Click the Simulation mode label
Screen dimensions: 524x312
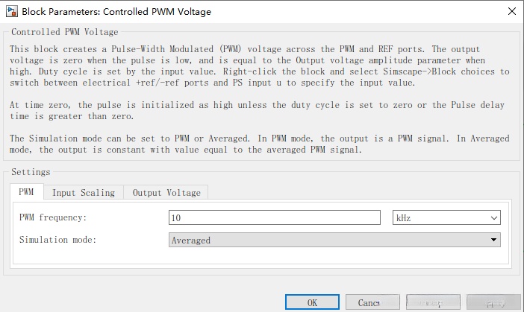[57, 240]
